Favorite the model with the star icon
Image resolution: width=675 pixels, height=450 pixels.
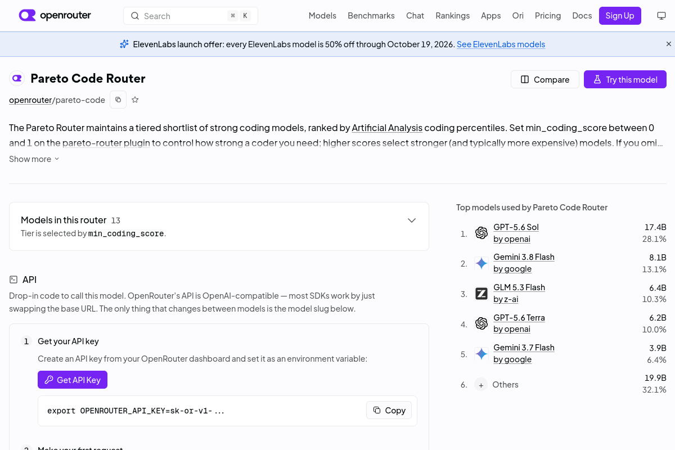135,100
